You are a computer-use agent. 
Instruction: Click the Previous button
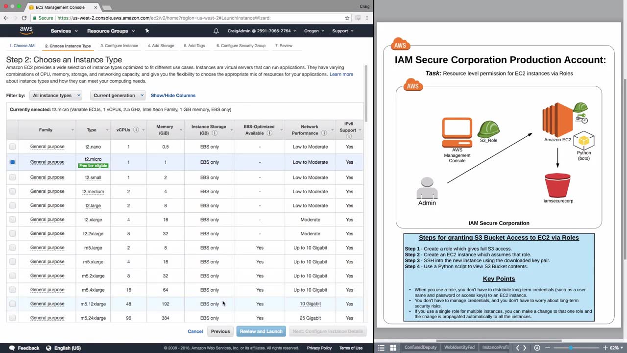pos(220,331)
